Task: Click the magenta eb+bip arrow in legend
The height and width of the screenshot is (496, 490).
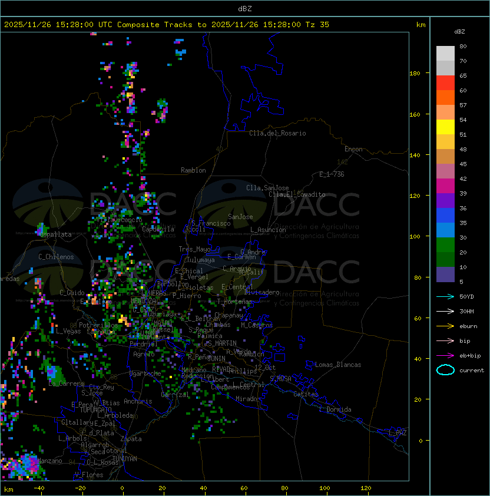Action: point(445,356)
